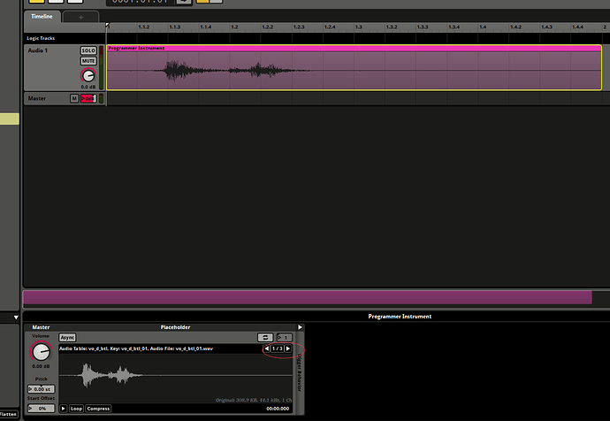610x421 pixels.
Task: Click the ruler at marker 1.2
Action: click(234, 27)
